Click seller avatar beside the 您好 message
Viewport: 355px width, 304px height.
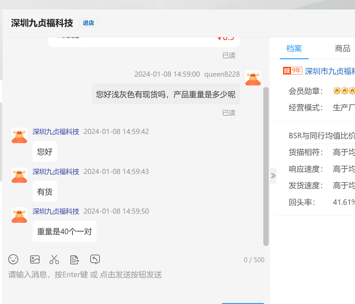(x=20, y=136)
